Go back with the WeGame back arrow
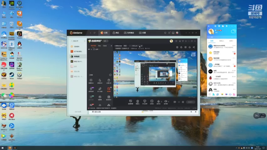Screen dimensions: 267x150 pyautogui.click(x=90, y=33)
